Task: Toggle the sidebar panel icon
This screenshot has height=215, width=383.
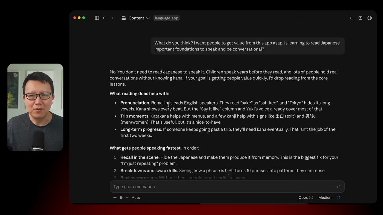Action: click(x=97, y=18)
